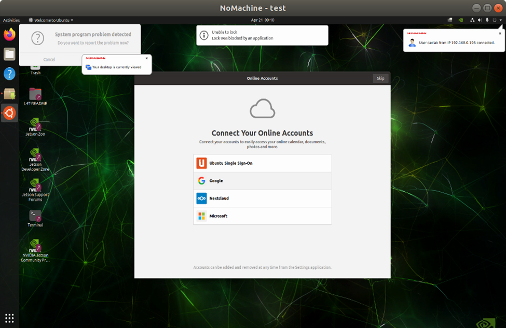
Task: Click the Ubuntu Single Sign-On logo
Action: click(201, 163)
